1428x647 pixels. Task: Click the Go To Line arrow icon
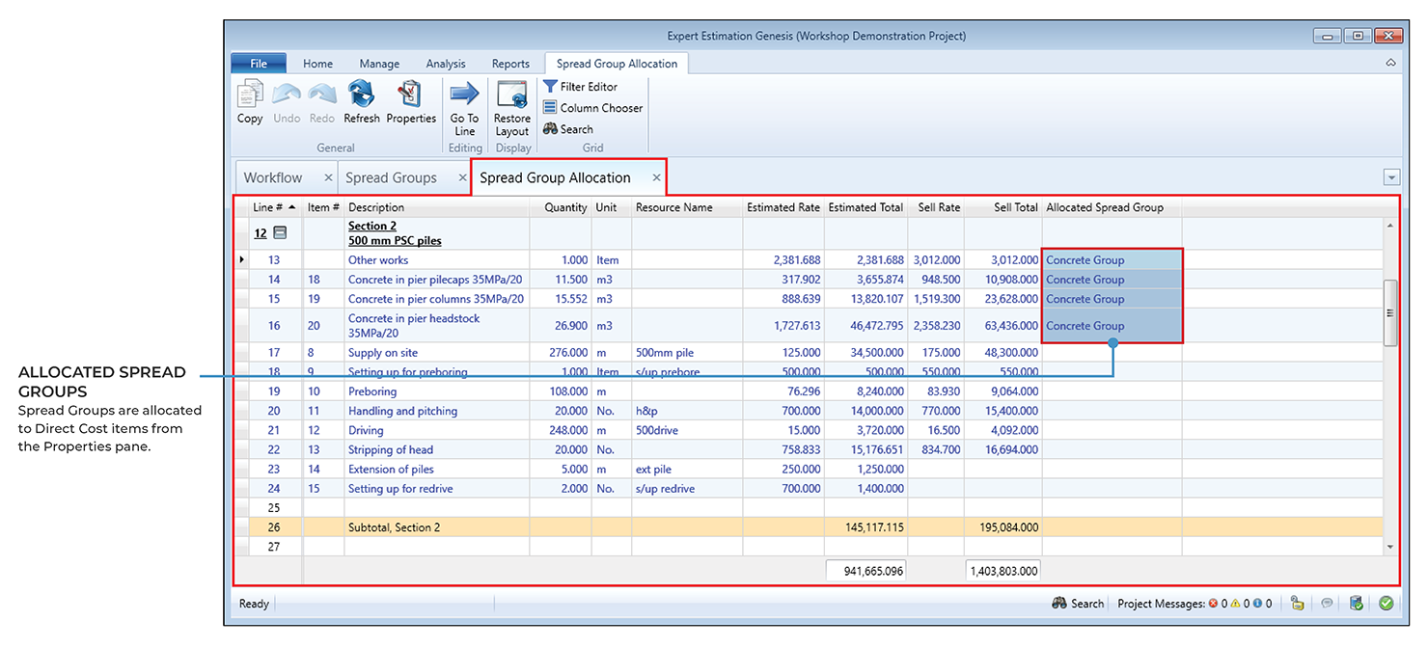pos(464,94)
